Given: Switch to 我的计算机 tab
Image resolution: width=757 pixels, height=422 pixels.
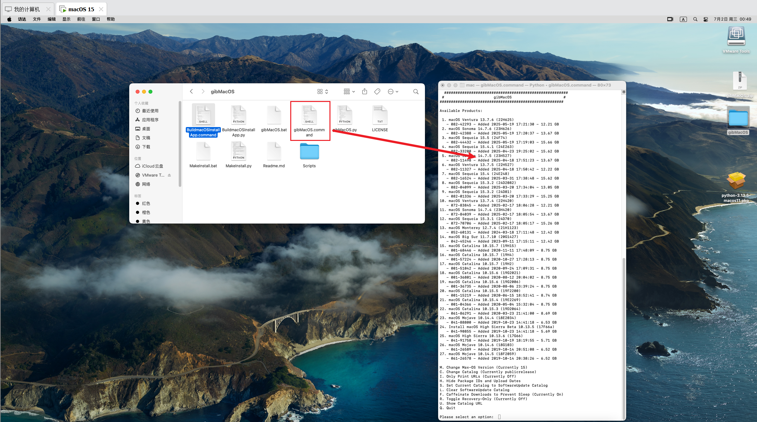Looking at the screenshot, I should [27, 9].
